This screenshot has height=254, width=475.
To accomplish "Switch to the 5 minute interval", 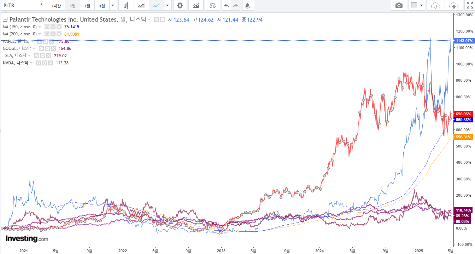I will (x=41, y=5).
